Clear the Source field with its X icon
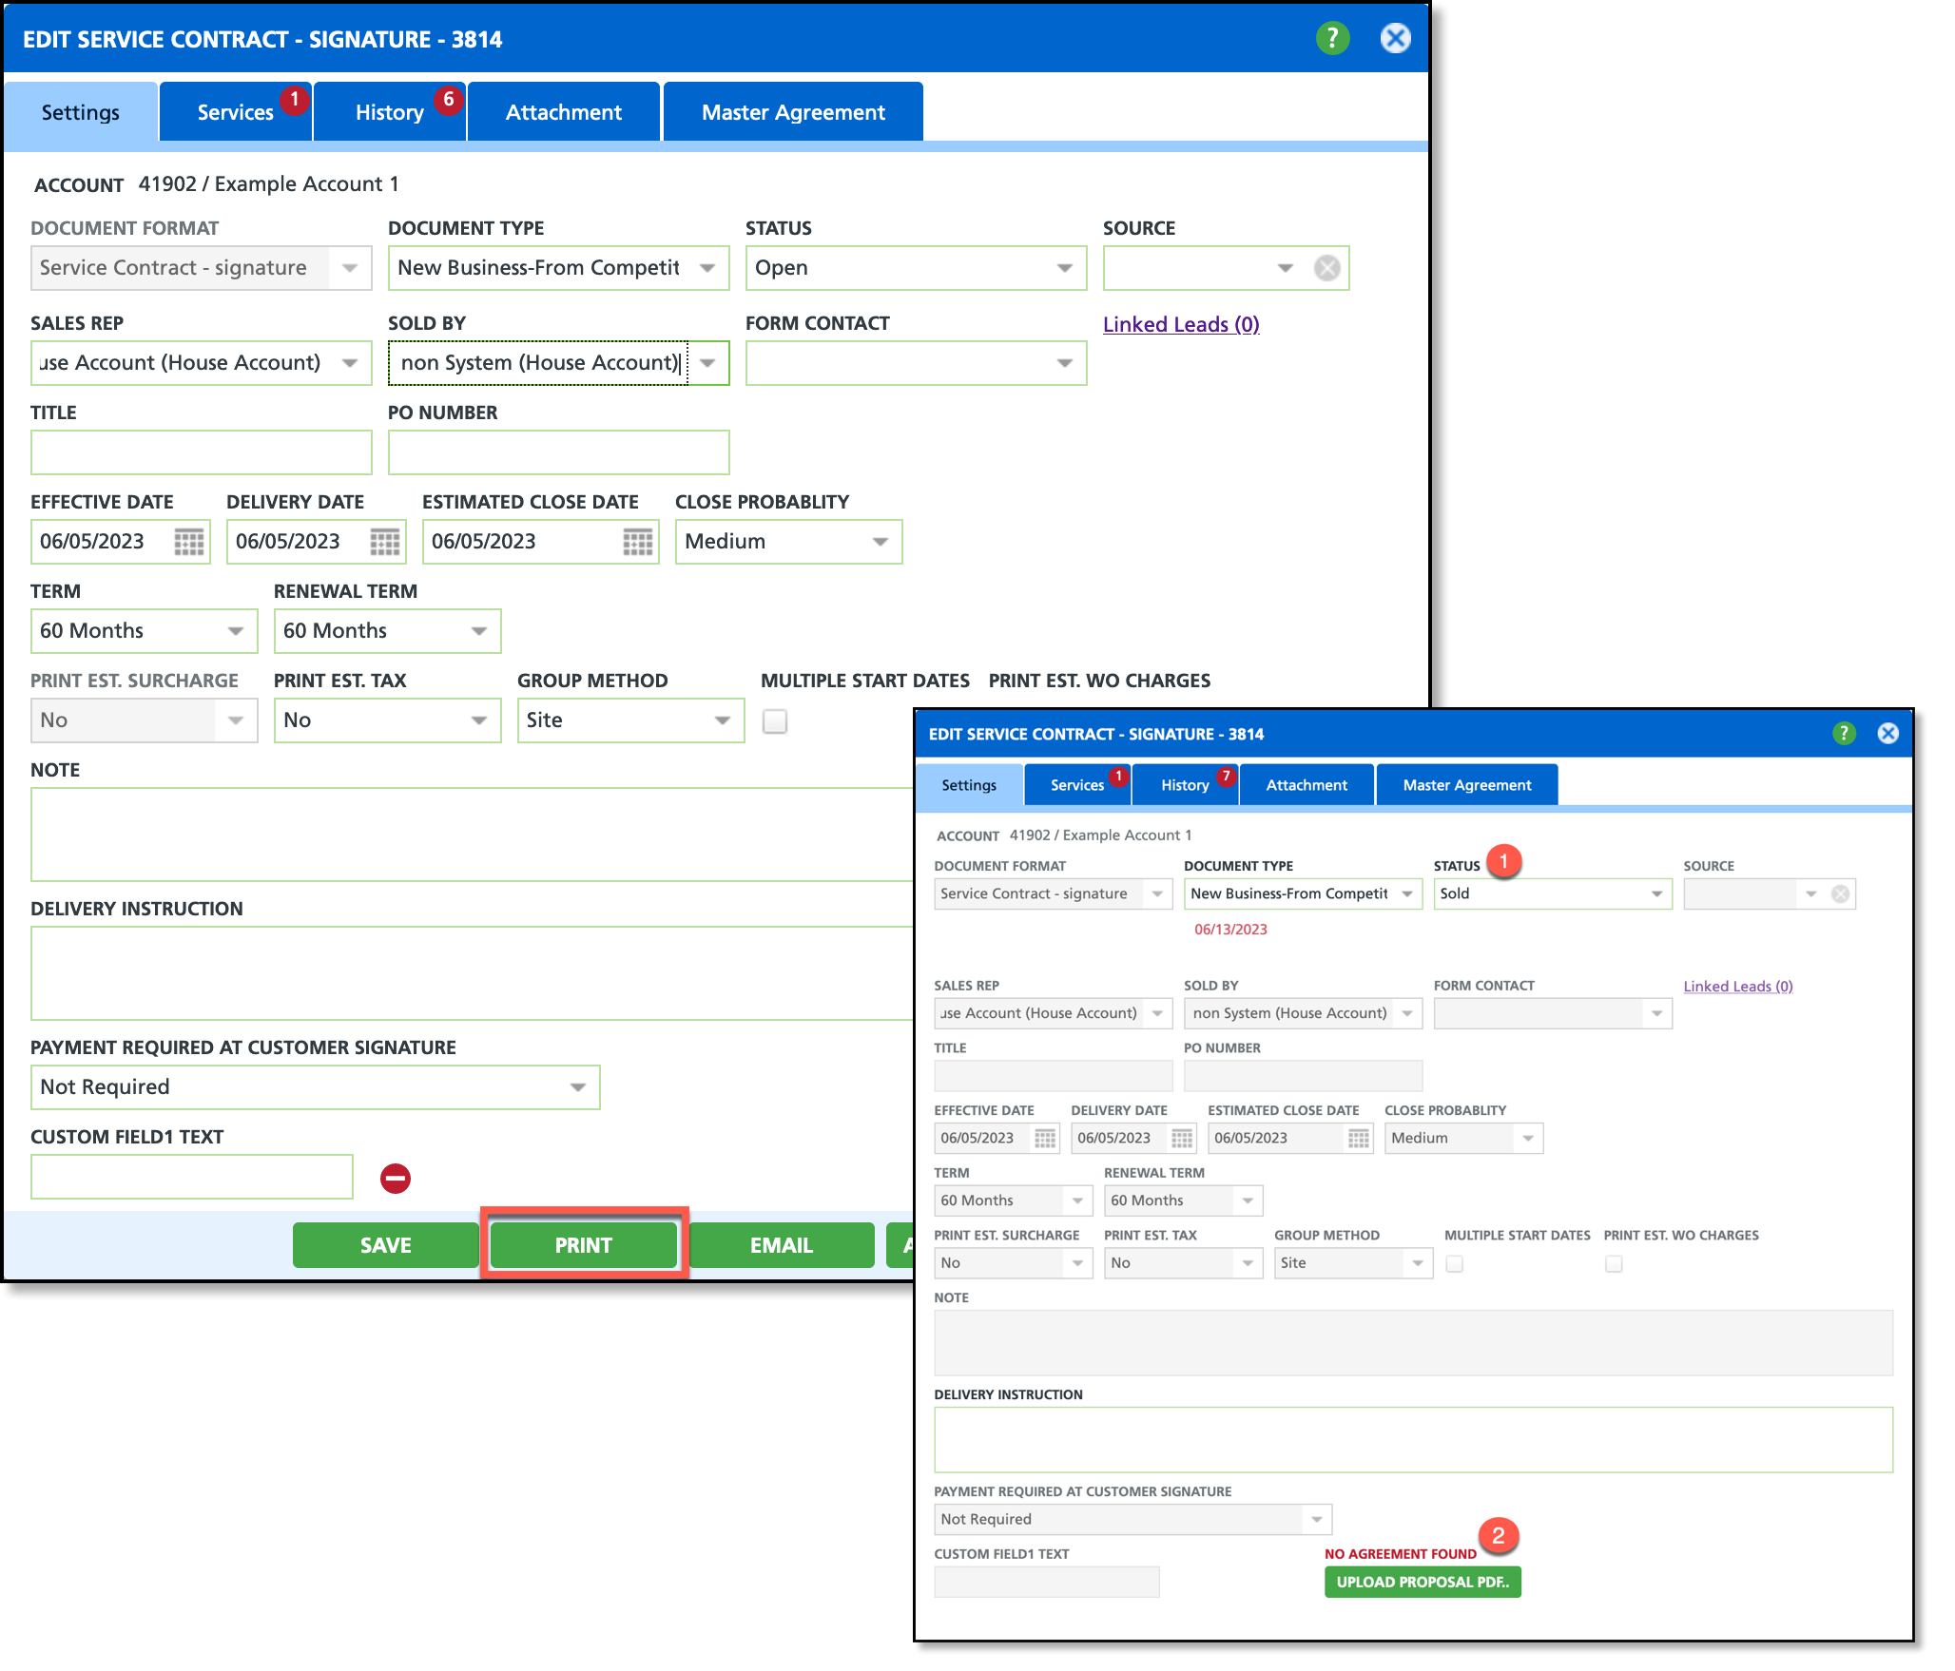Image resolution: width=1955 pixels, height=1671 pixels. pos(1326,268)
